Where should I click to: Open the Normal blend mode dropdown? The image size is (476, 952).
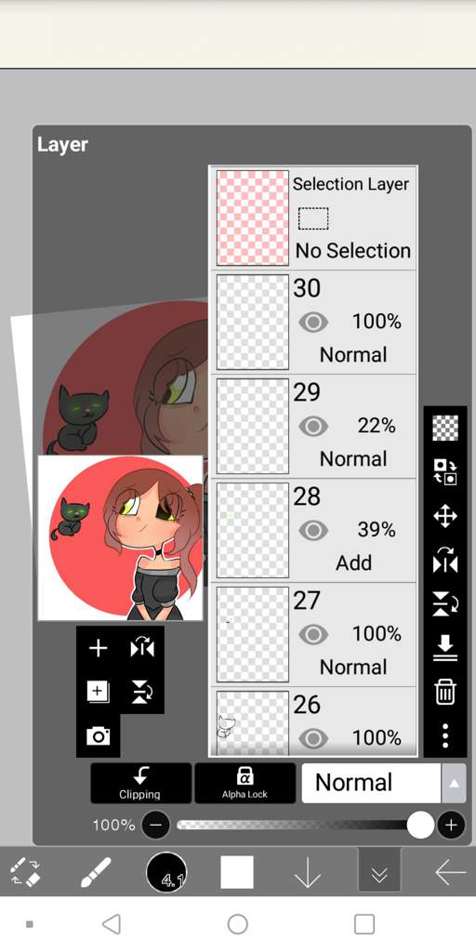371,783
